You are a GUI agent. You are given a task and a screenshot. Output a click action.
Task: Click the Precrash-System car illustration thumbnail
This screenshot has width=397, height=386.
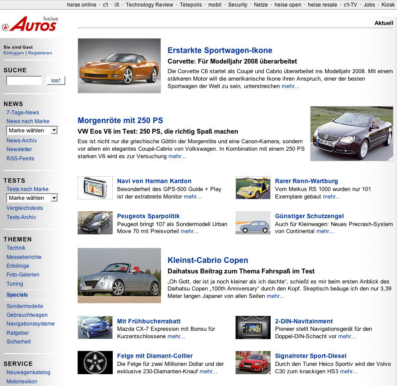[253, 223]
